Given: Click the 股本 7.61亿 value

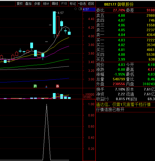Looking at the screenshot, I should click(x=149, y=89).
